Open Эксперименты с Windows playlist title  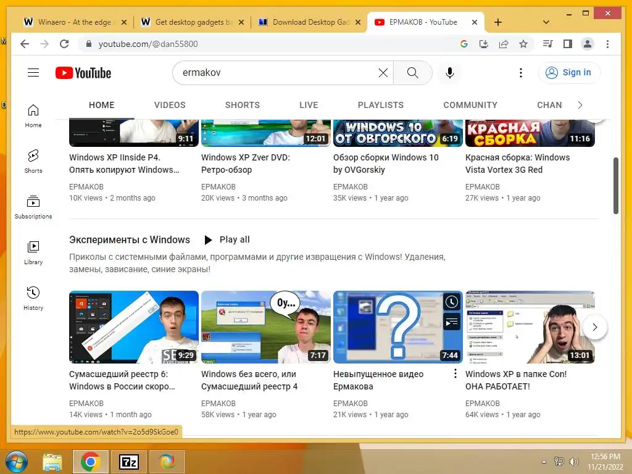pyautogui.click(x=130, y=240)
